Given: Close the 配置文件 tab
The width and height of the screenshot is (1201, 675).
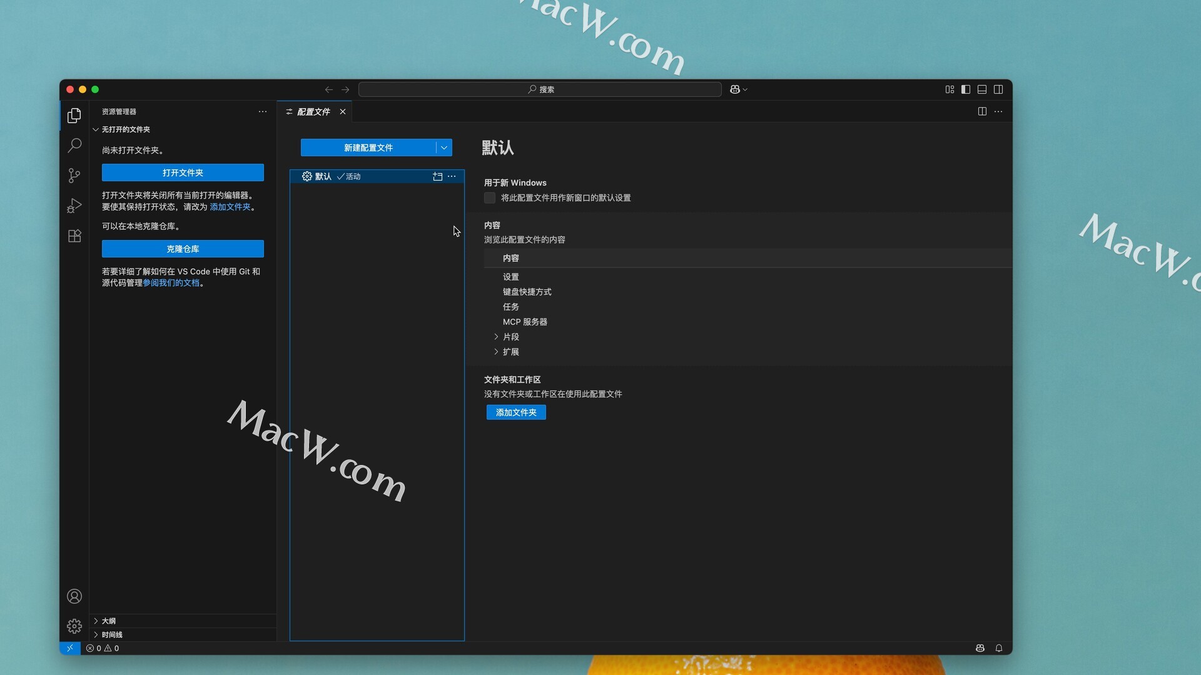Looking at the screenshot, I should point(343,111).
